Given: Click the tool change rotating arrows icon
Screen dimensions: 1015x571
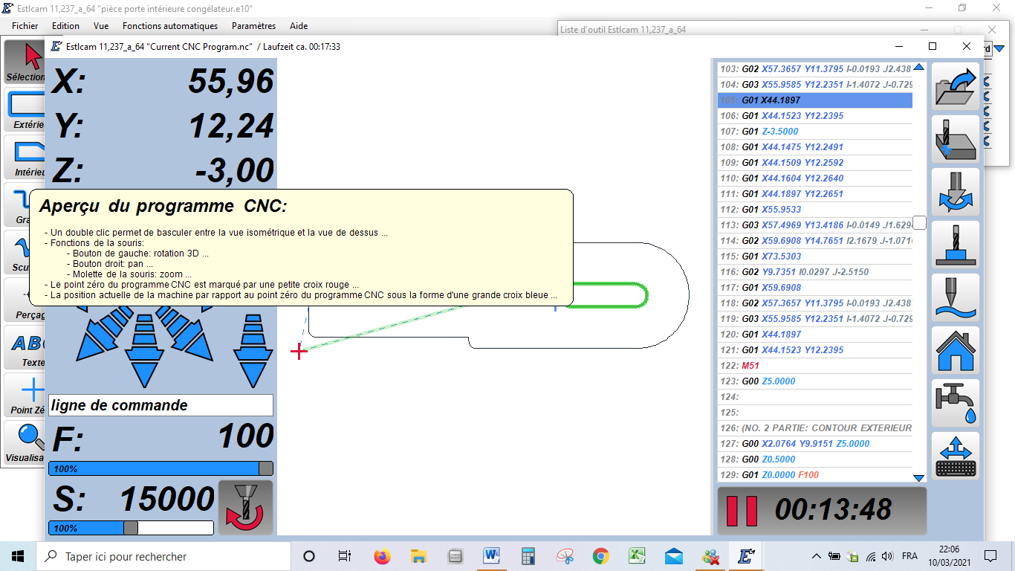Looking at the screenshot, I should point(956,192).
